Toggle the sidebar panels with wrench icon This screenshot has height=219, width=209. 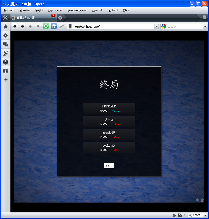pos(5,18)
